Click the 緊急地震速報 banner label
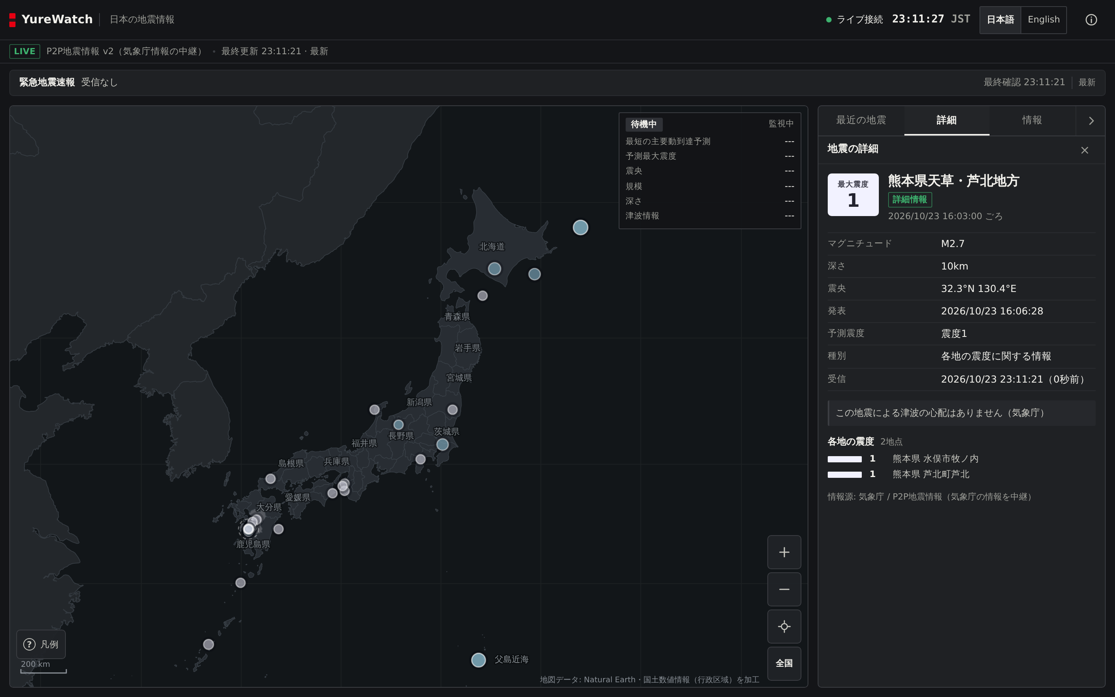1115x697 pixels. point(47,82)
